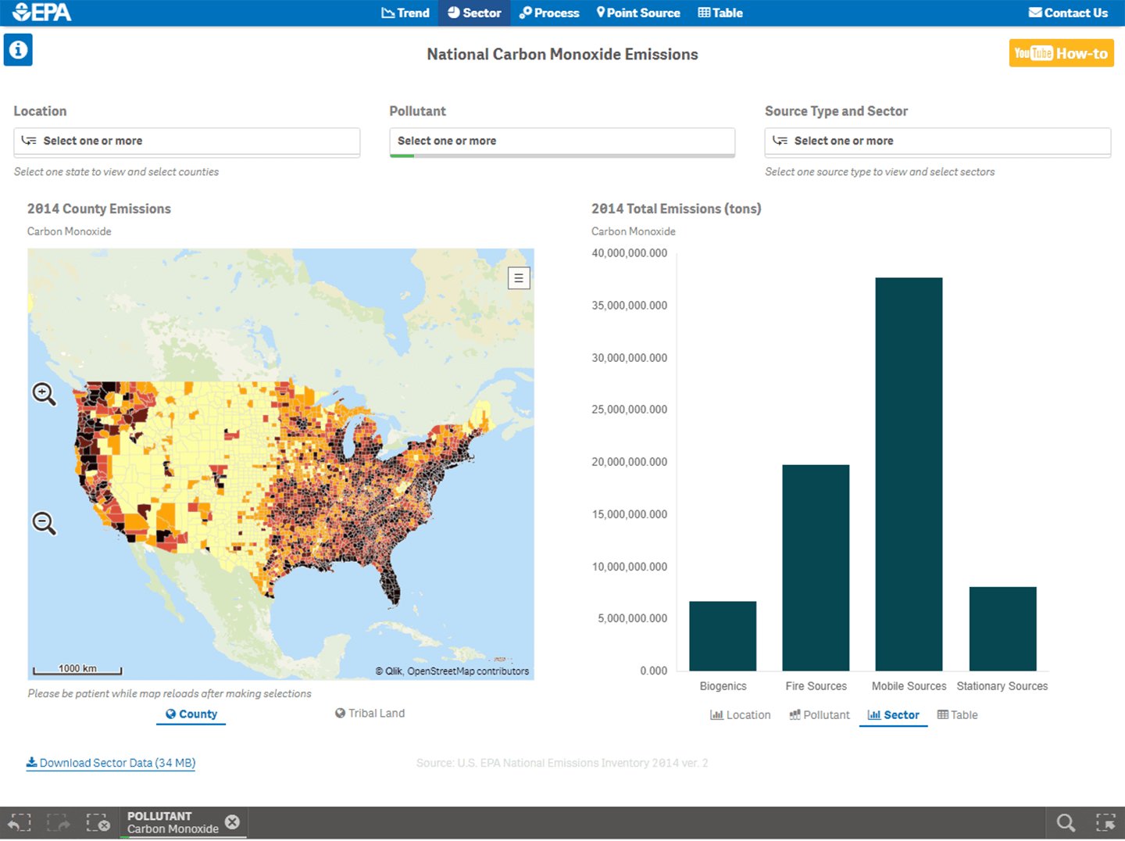Open the map legend menu icon
The height and width of the screenshot is (841, 1125).
[x=519, y=277]
